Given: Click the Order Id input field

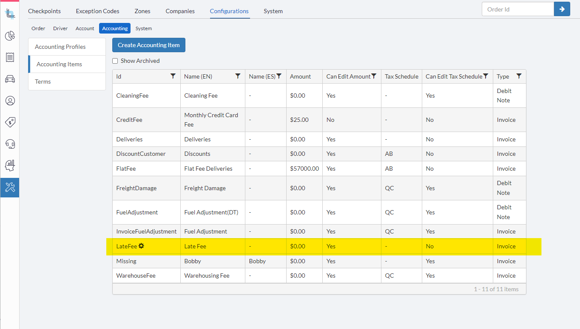Looking at the screenshot, I should [x=518, y=9].
